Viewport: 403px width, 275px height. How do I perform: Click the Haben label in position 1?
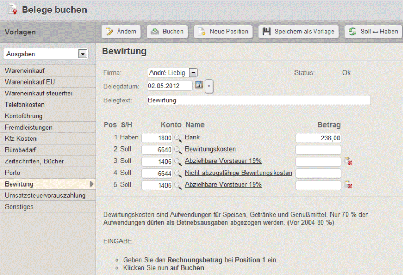tap(129, 137)
